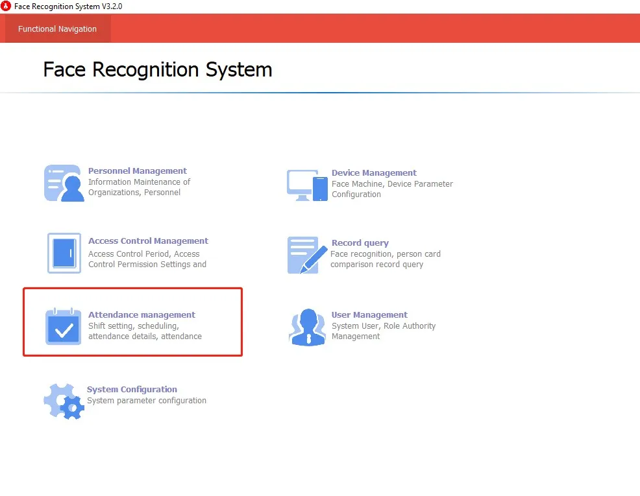Click the Face Recognition System app logo
This screenshot has height=496, width=640.
(x=6, y=6)
